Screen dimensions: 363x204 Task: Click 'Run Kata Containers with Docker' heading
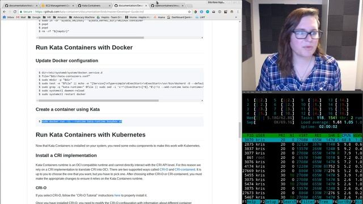point(85,48)
